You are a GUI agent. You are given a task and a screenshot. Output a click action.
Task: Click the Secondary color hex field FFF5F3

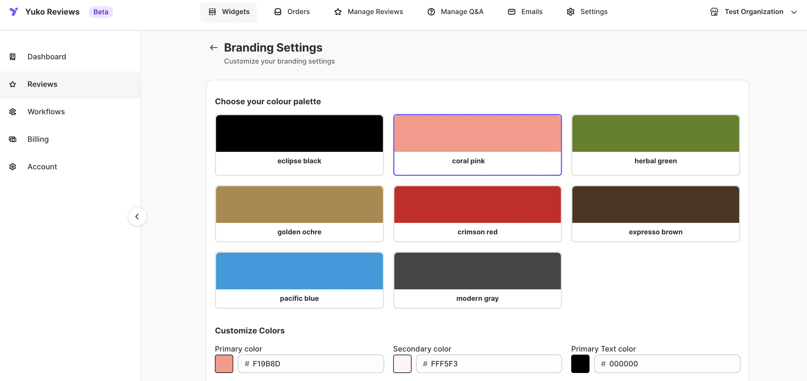(x=489, y=364)
